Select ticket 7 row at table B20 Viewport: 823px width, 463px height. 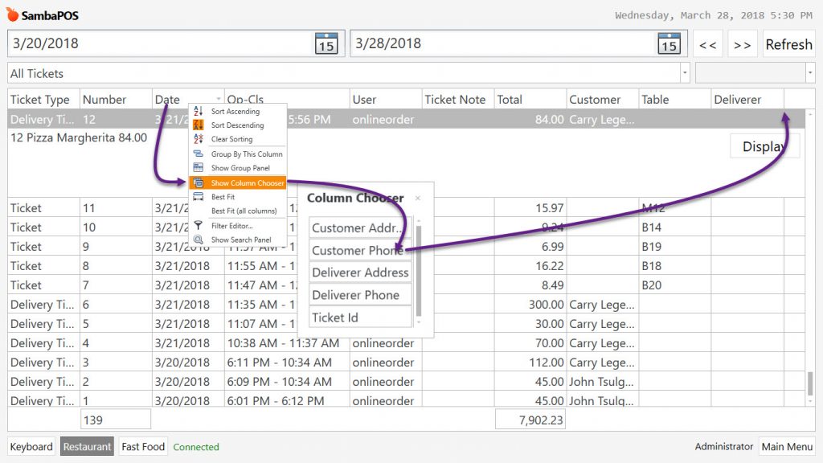click(406, 285)
